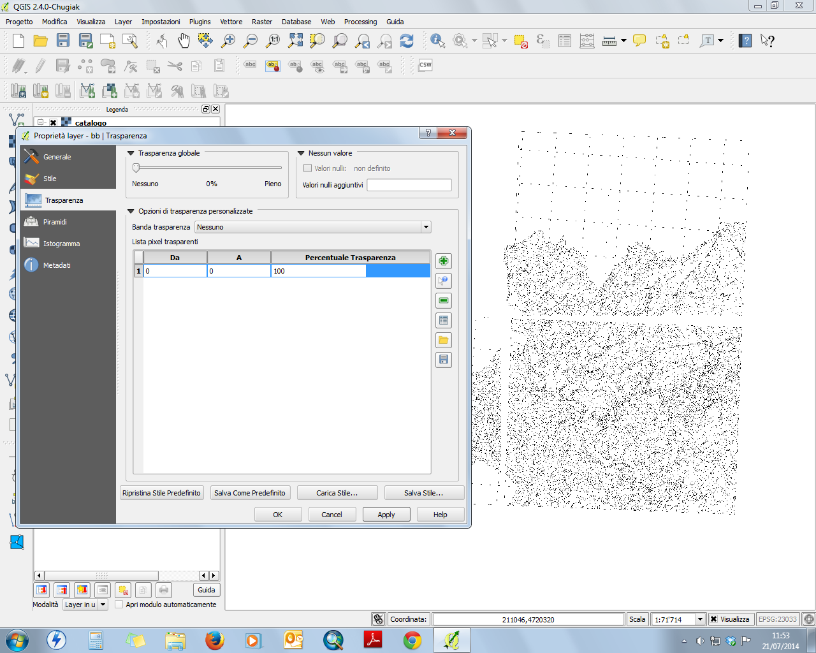816x653 pixels.
Task: Click the Zoom Full extent icon
Action: 295,41
